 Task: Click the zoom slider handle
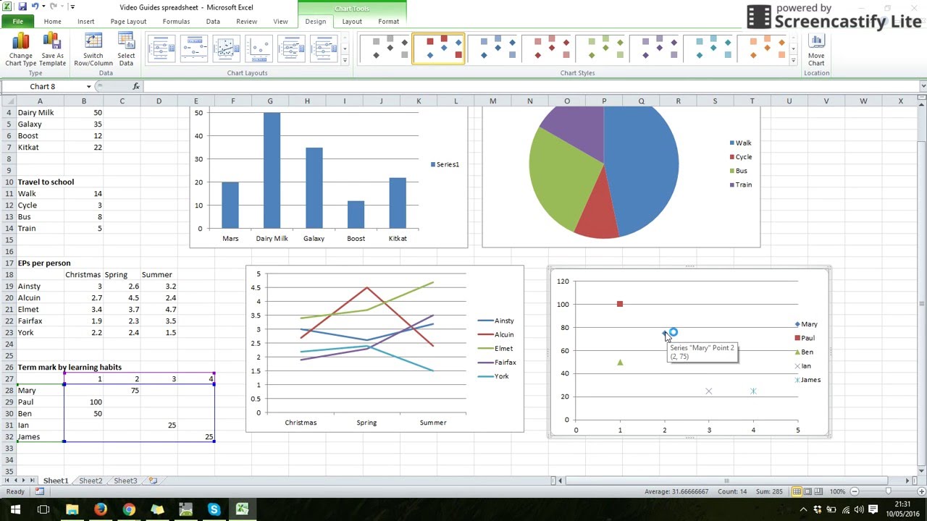[887, 491]
